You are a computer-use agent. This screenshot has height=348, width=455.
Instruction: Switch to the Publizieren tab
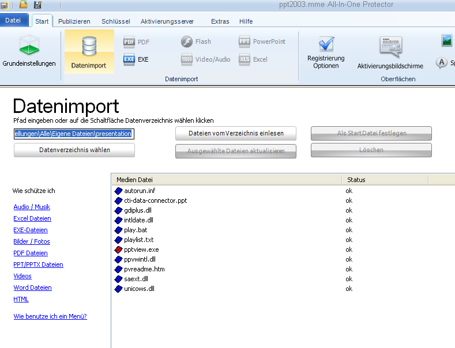pyautogui.click(x=74, y=21)
